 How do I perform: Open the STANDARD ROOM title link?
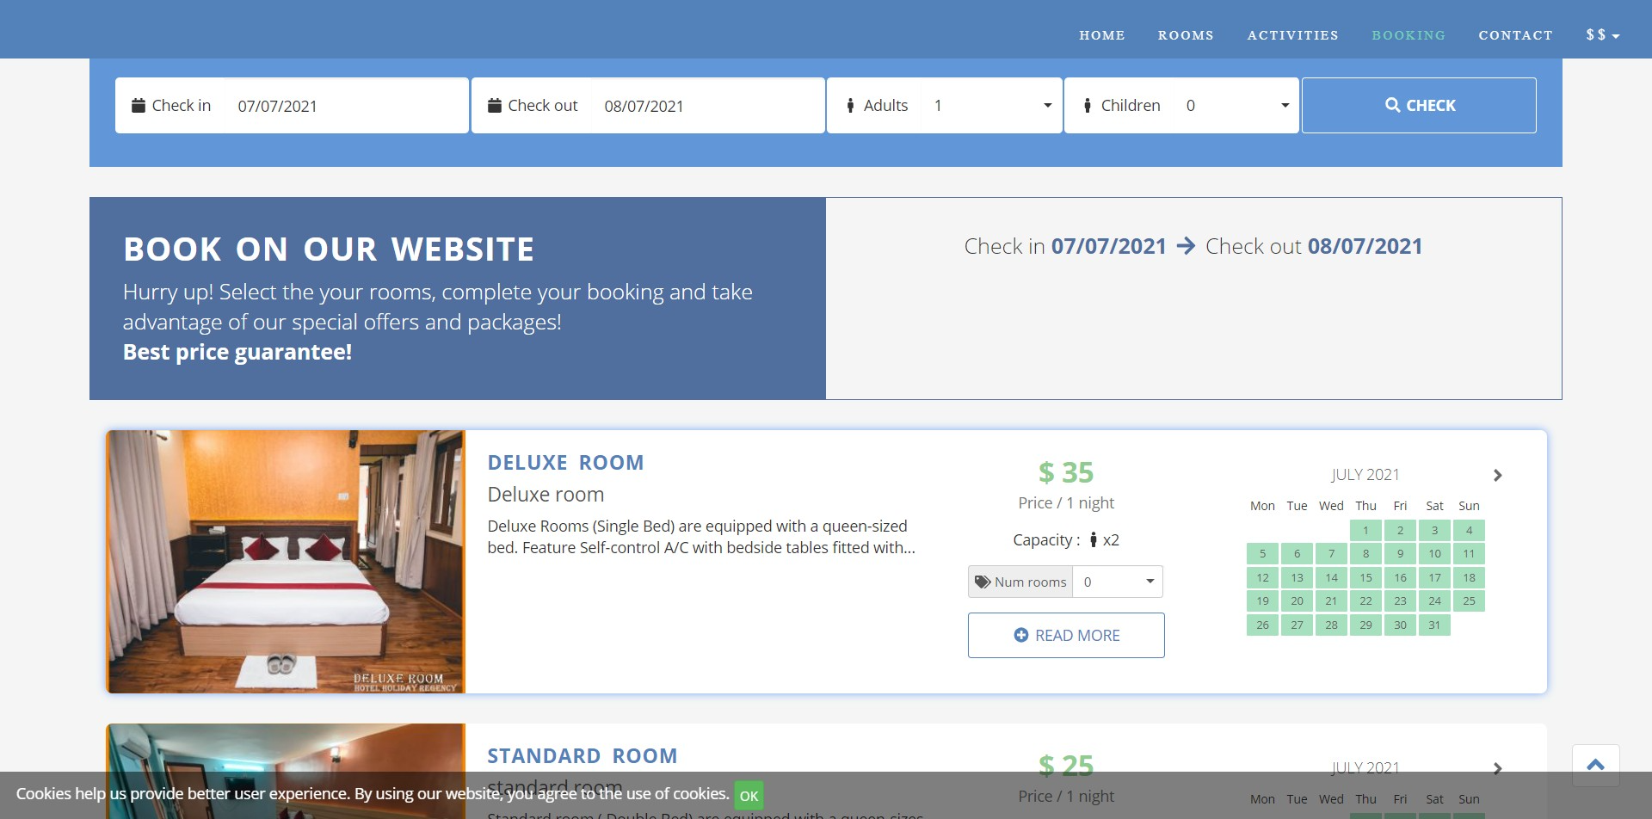pyautogui.click(x=582, y=756)
